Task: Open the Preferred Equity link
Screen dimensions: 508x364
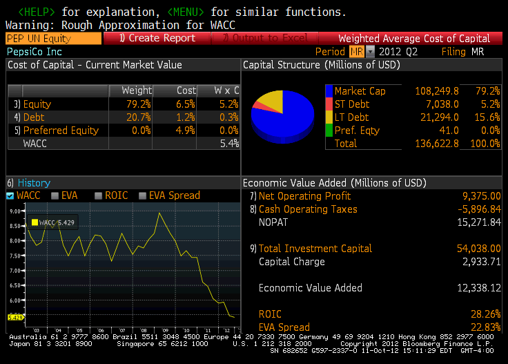Action: (x=61, y=131)
